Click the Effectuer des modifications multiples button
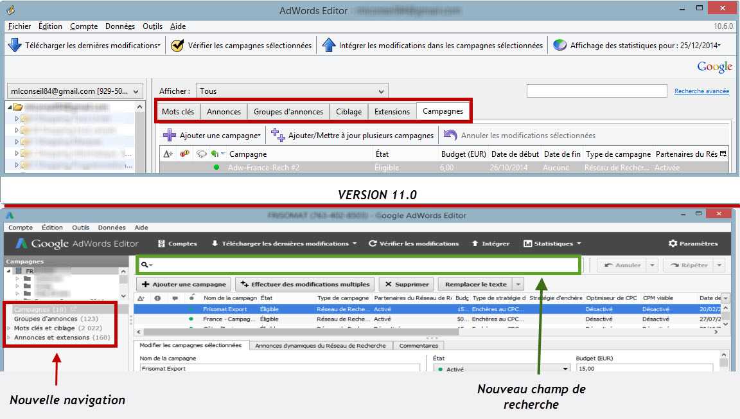 click(x=305, y=284)
